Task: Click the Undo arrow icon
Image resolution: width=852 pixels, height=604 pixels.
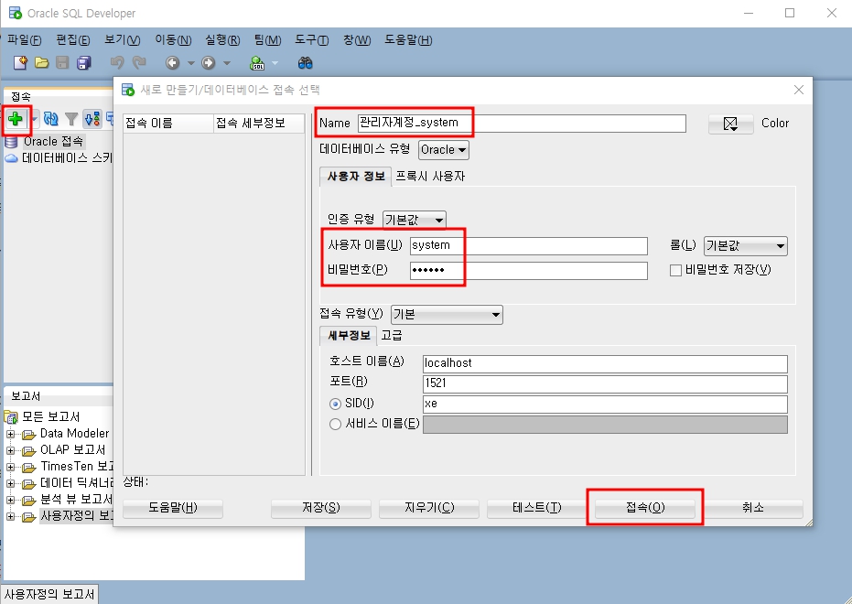Action: click(x=117, y=63)
